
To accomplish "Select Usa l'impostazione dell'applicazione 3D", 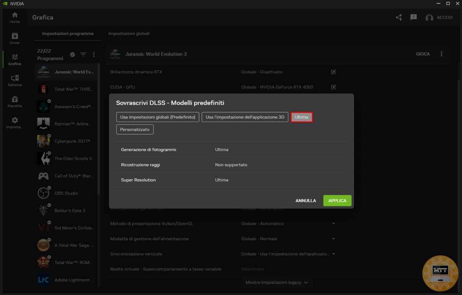I will point(245,117).
